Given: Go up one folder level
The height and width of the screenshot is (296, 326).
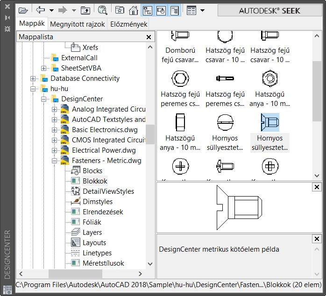Looking at the screenshot, I should tap(85, 10).
